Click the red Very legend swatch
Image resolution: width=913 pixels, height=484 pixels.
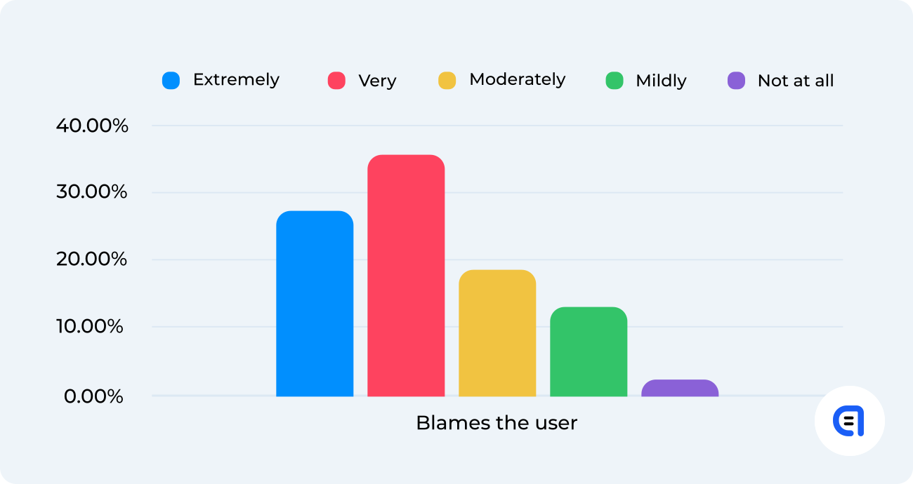tap(336, 81)
